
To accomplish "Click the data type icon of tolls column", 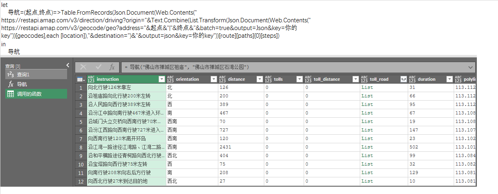I will 268,80.
